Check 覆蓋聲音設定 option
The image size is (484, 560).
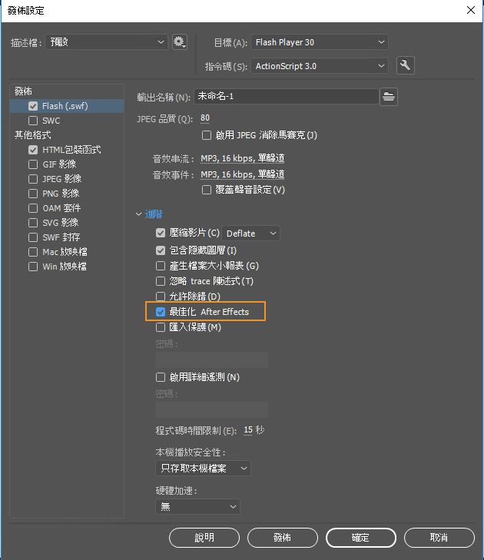tap(207, 190)
